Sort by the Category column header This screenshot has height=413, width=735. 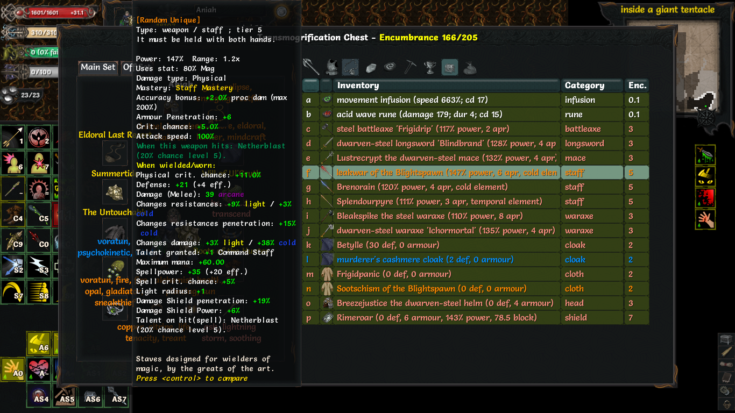click(x=592, y=86)
